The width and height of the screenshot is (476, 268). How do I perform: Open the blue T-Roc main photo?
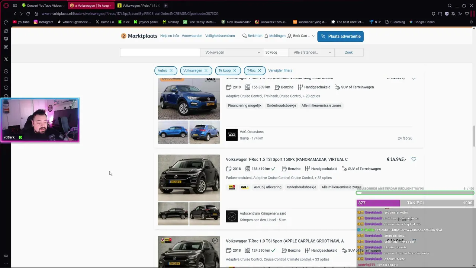click(x=189, y=99)
